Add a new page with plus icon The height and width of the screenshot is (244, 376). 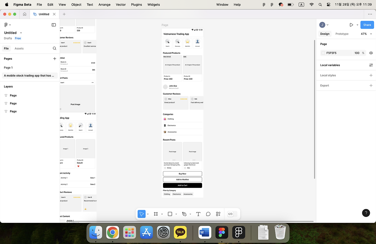click(55, 59)
